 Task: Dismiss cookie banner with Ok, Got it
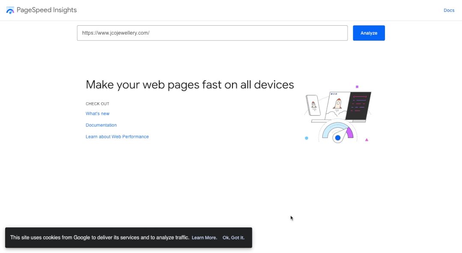coord(233,238)
